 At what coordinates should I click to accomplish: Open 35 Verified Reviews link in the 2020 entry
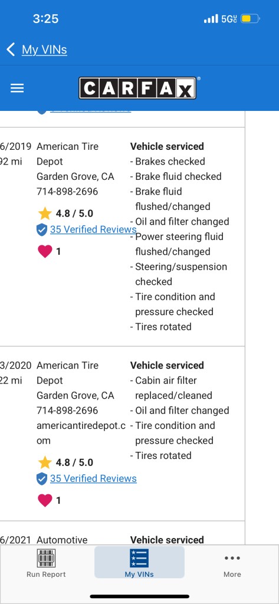tap(93, 478)
